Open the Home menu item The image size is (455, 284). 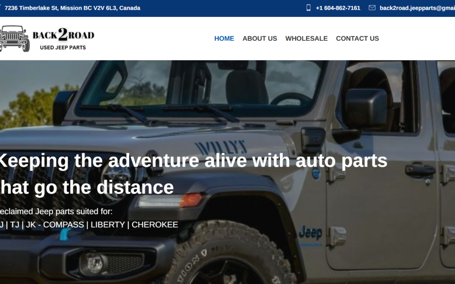[x=224, y=39]
